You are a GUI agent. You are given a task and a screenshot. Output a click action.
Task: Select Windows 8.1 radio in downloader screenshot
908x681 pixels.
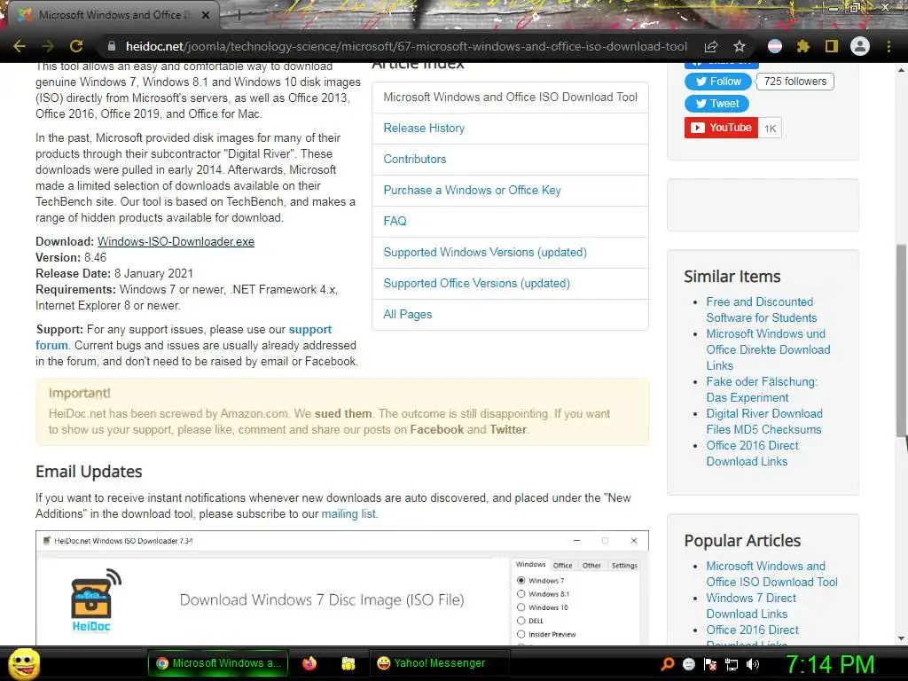pos(521,593)
